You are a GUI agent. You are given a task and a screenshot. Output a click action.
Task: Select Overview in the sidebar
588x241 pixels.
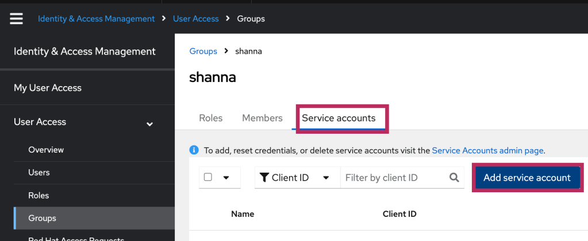tap(46, 150)
